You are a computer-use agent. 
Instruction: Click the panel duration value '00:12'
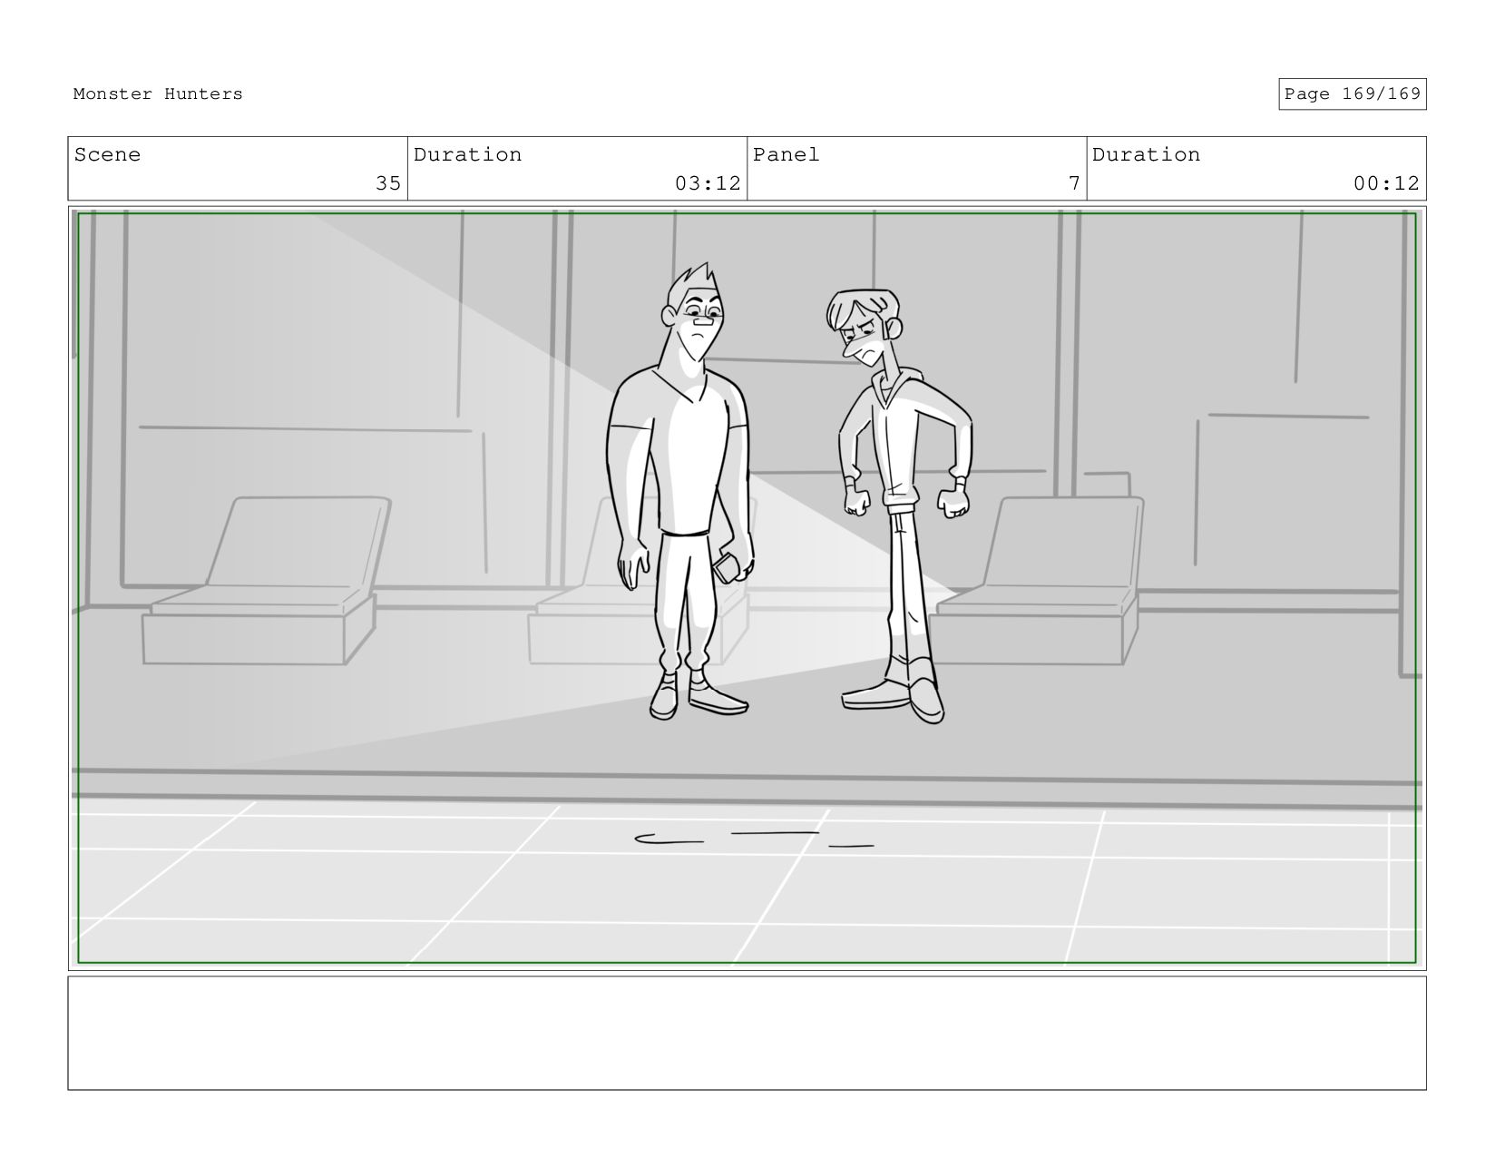click(1386, 183)
